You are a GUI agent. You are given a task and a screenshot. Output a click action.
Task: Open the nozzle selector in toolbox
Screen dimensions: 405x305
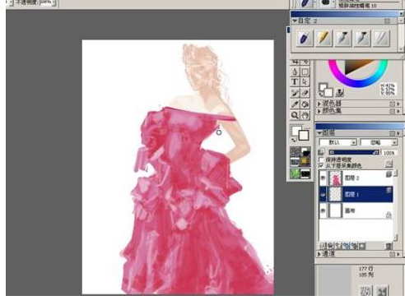pos(305,173)
